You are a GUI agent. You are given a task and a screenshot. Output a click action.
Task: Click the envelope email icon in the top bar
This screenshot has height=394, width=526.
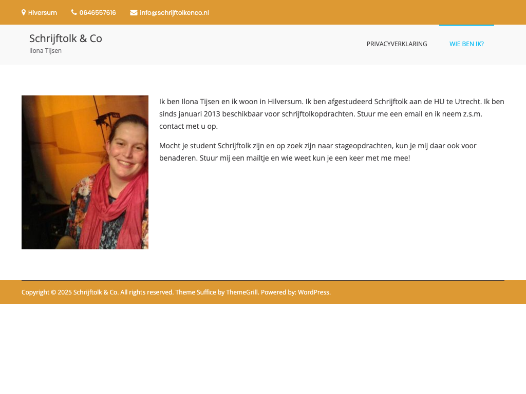coord(134,13)
